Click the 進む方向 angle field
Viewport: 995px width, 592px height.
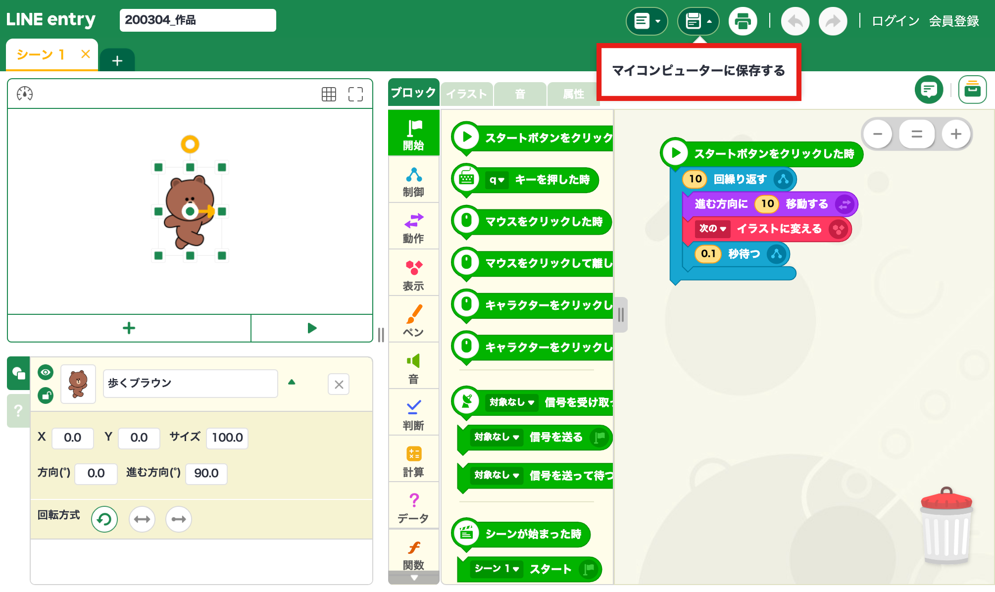206,473
